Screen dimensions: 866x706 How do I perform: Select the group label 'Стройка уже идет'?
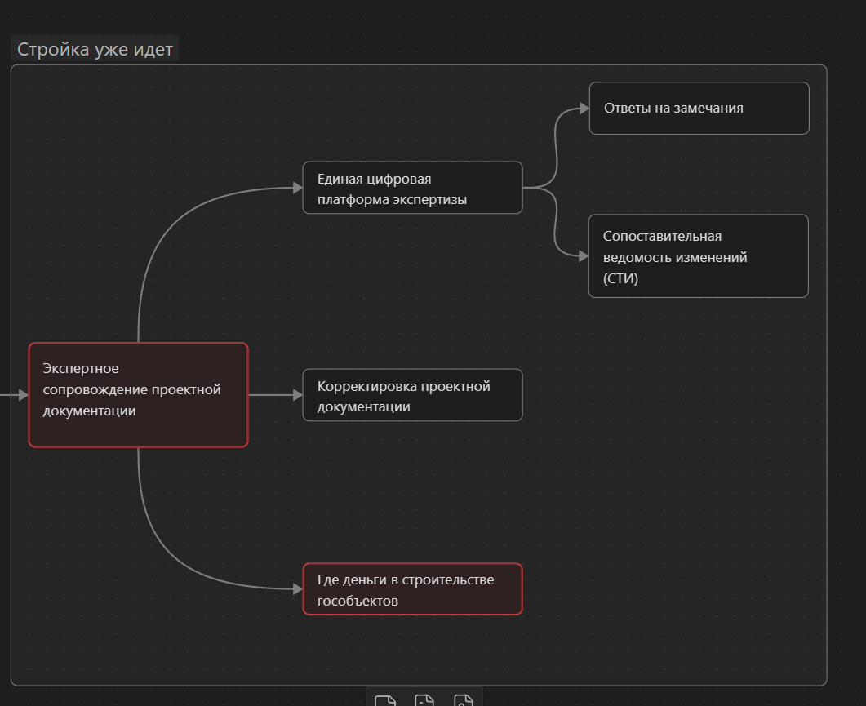[95, 49]
